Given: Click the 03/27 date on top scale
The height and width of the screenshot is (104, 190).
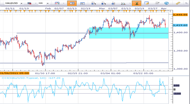Looking at the screenshot, I should (153, 8).
